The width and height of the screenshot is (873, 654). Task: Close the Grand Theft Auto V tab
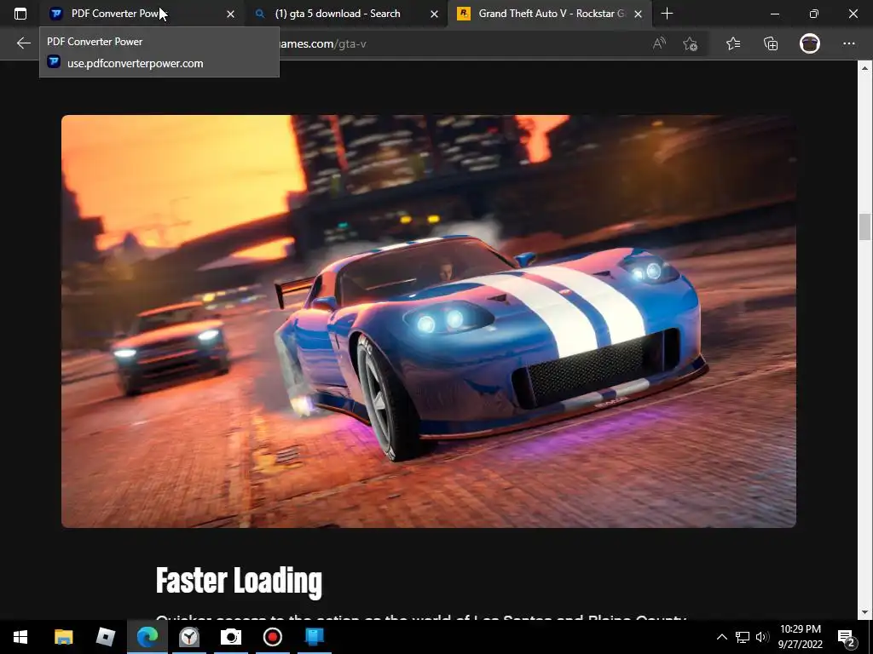[x=638, y=14]
